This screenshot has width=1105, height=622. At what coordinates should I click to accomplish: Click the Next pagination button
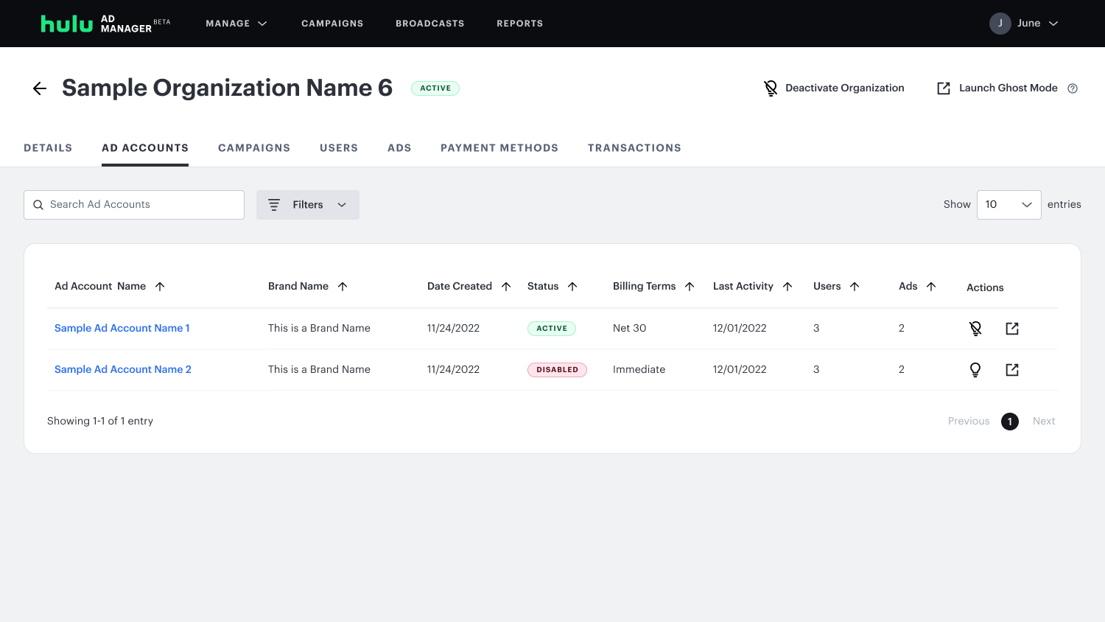1044,421
